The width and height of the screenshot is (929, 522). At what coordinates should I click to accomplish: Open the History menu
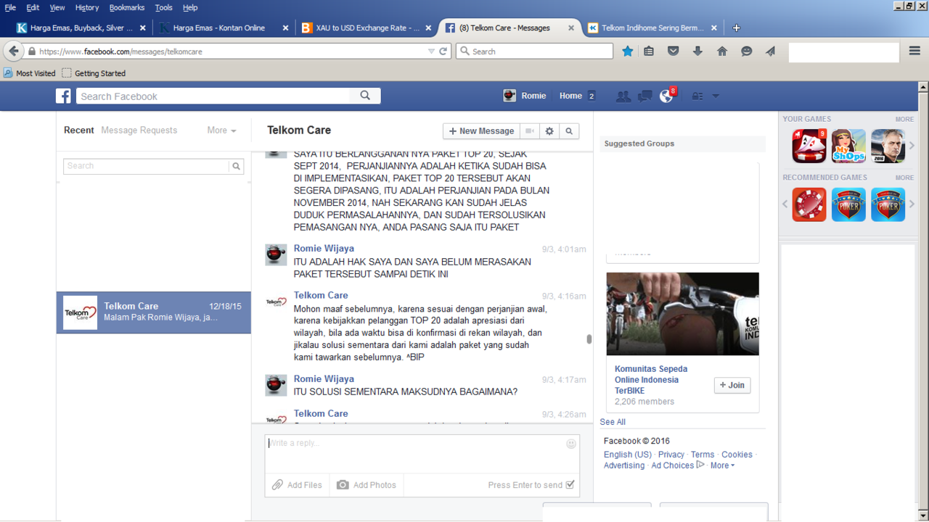[86, 7]
